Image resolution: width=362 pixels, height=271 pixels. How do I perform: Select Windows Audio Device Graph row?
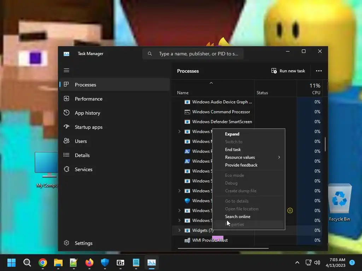pos(247,102)
